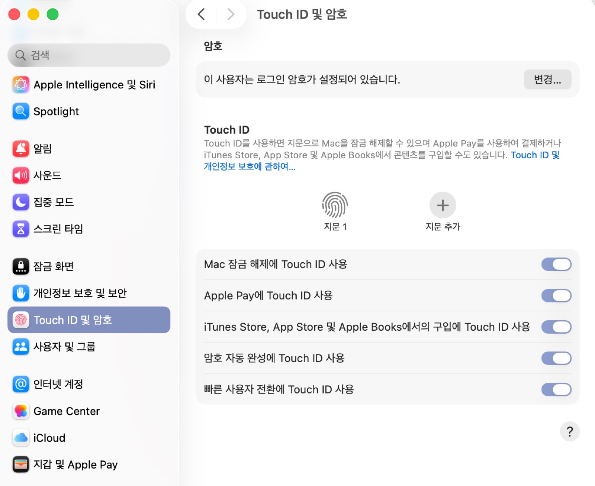Viewport: 595px width, 486px height.
Task: Click the 변경... password button
Action: pos(547,80)
